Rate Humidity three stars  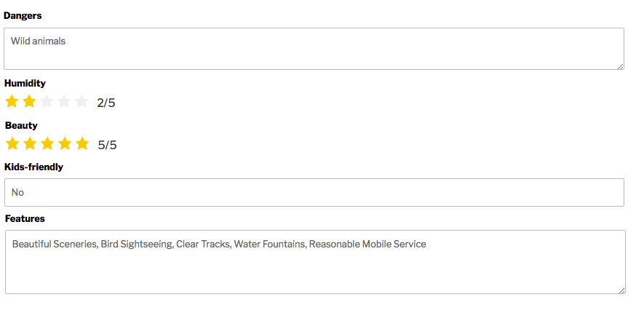[x=47, y=102]
